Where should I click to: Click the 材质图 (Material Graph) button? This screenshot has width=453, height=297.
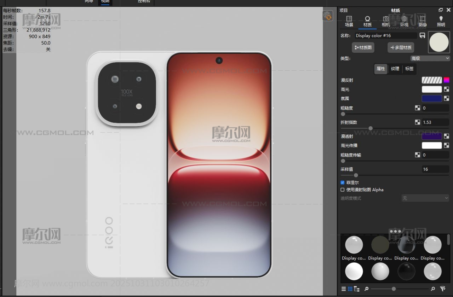(x=363, y=48)
